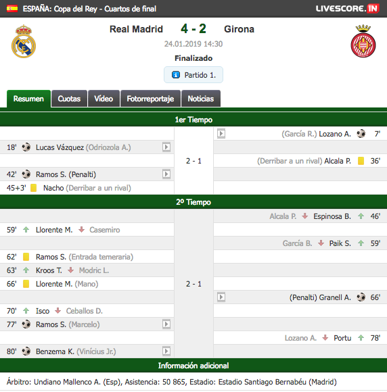Image resolution: width=387 pixels, height=392 pixels.
Task: Click the Spain flag icon
Action: (12, 9)
